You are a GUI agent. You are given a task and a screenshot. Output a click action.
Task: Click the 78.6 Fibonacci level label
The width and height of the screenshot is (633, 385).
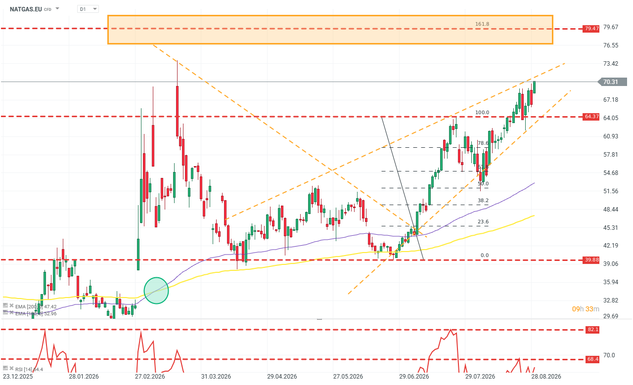[483, 143]
